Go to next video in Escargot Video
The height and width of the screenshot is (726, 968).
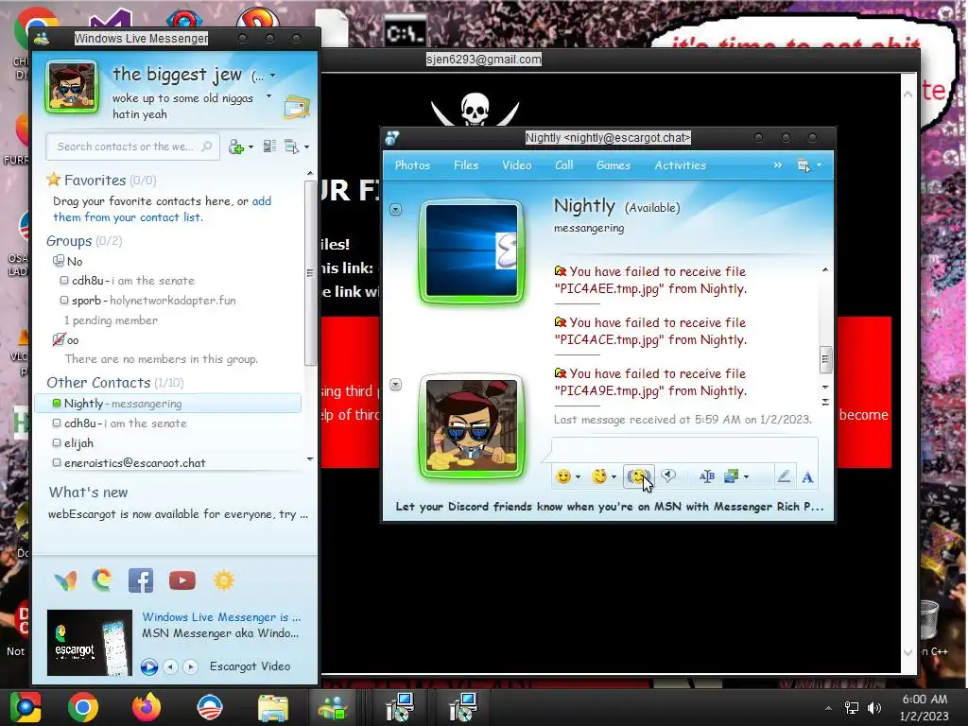191,666
